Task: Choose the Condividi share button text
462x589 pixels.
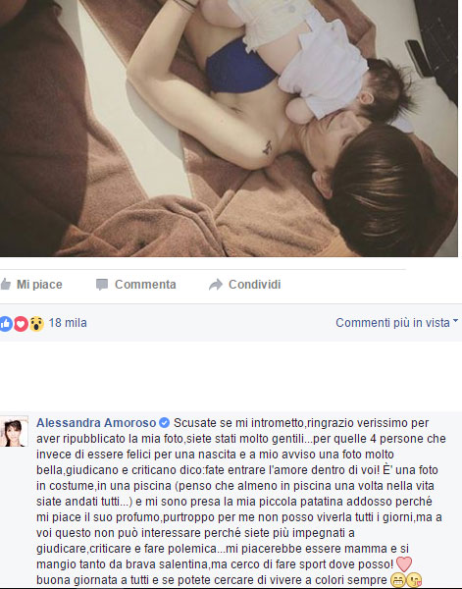Action: (x=254, y=285)
